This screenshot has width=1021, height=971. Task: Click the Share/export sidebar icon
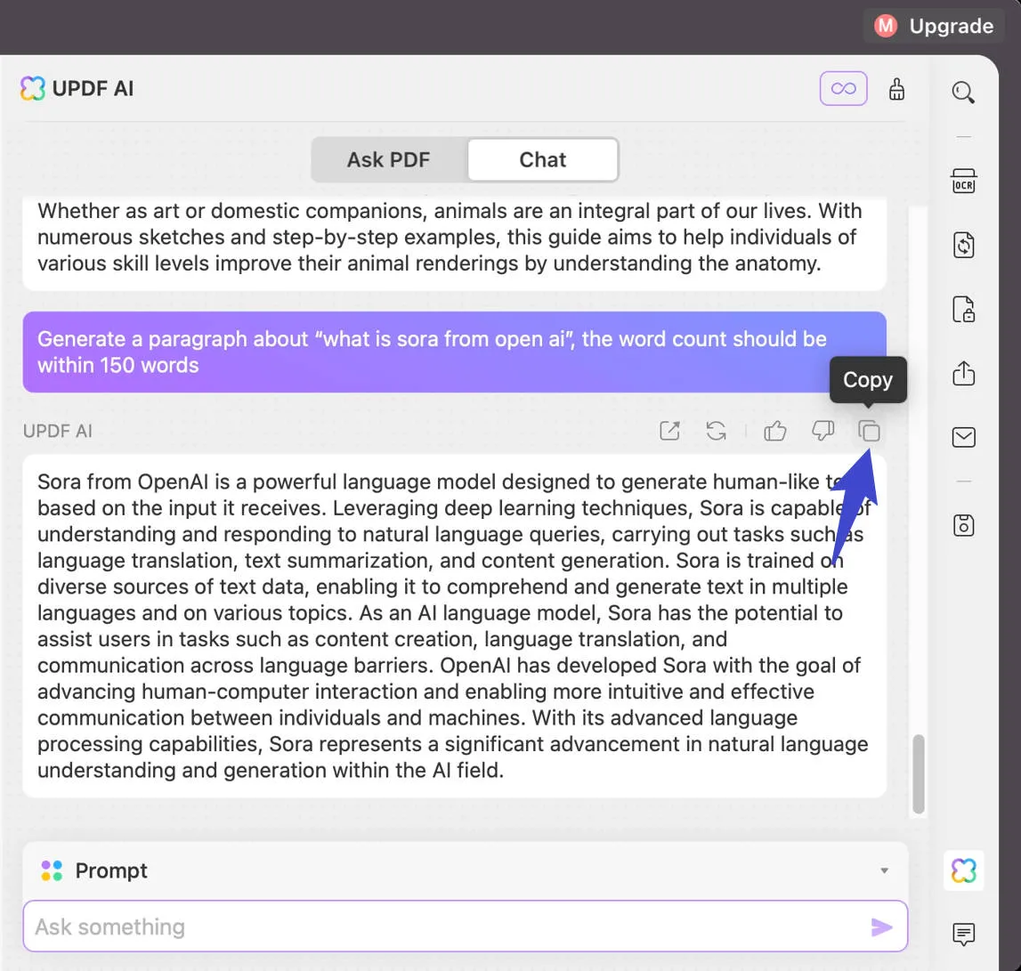(963, 374)
